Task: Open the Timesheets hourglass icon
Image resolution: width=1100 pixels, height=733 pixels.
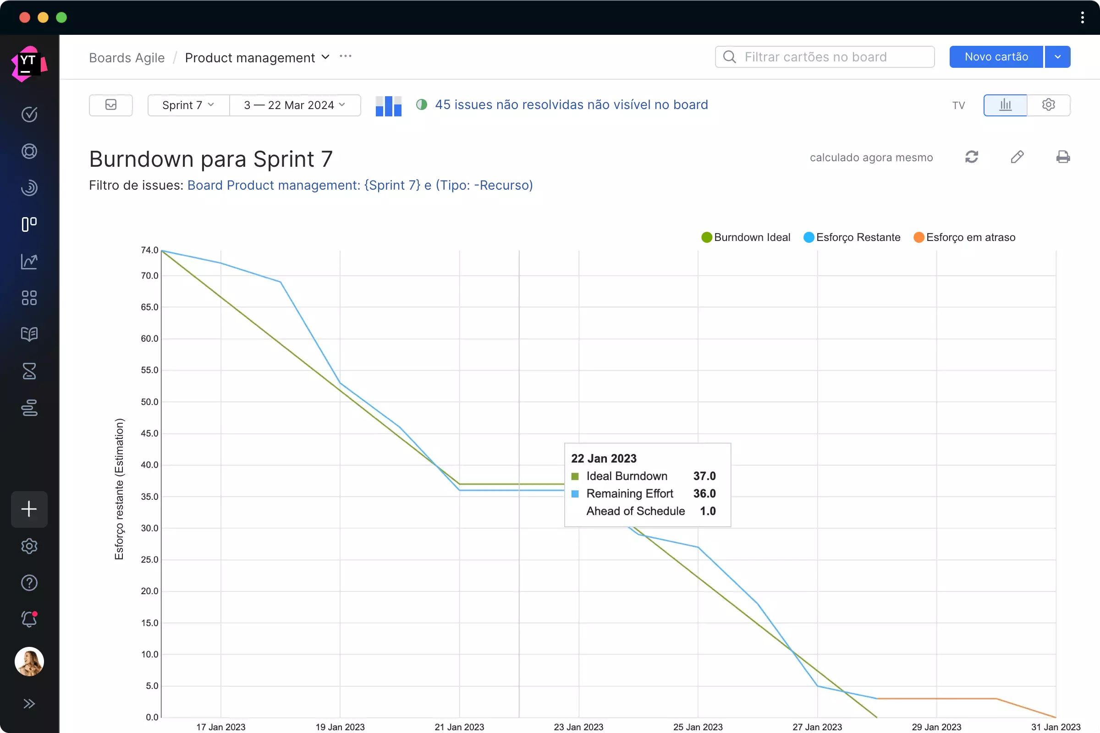Action: click(29, 371)
